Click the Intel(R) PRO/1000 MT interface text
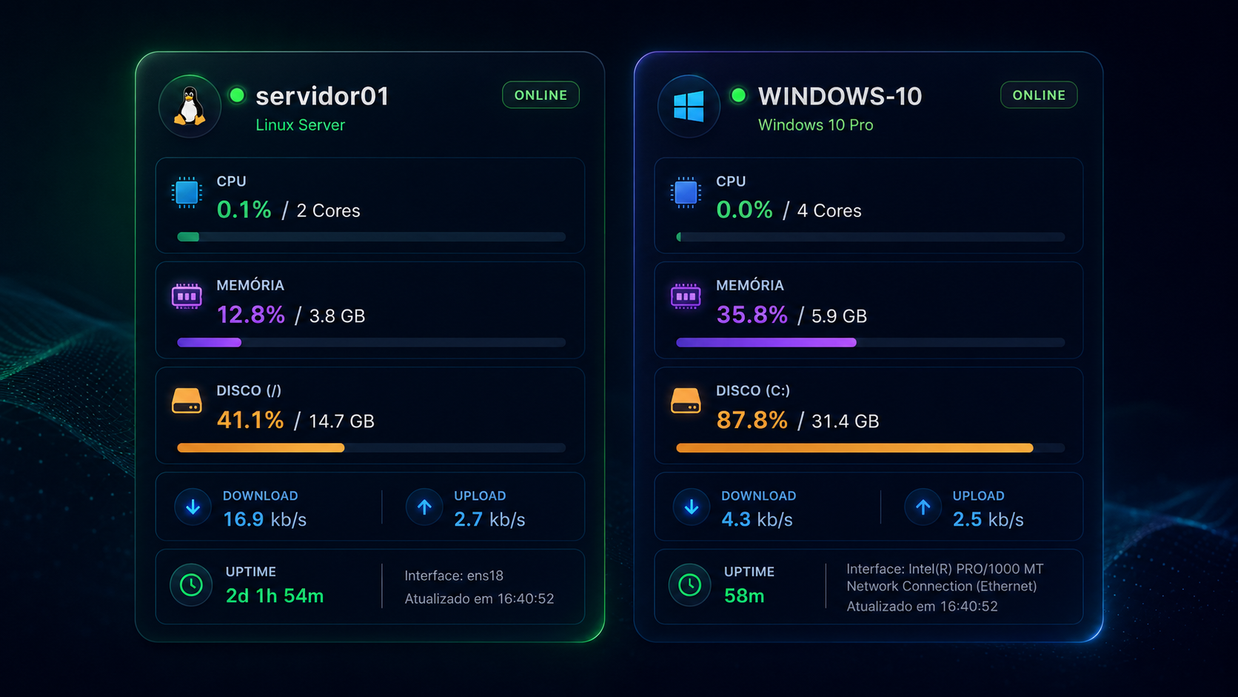This screenshot has height=697, width=1238. tap(945, 578)
